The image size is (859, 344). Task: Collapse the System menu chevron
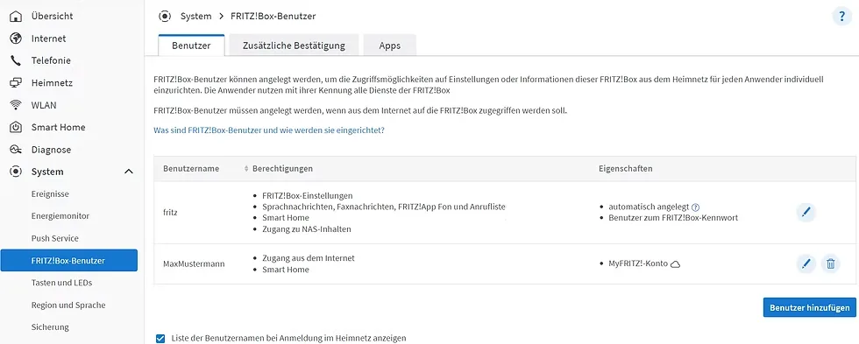pyautogui.click(x=129, y=172)
